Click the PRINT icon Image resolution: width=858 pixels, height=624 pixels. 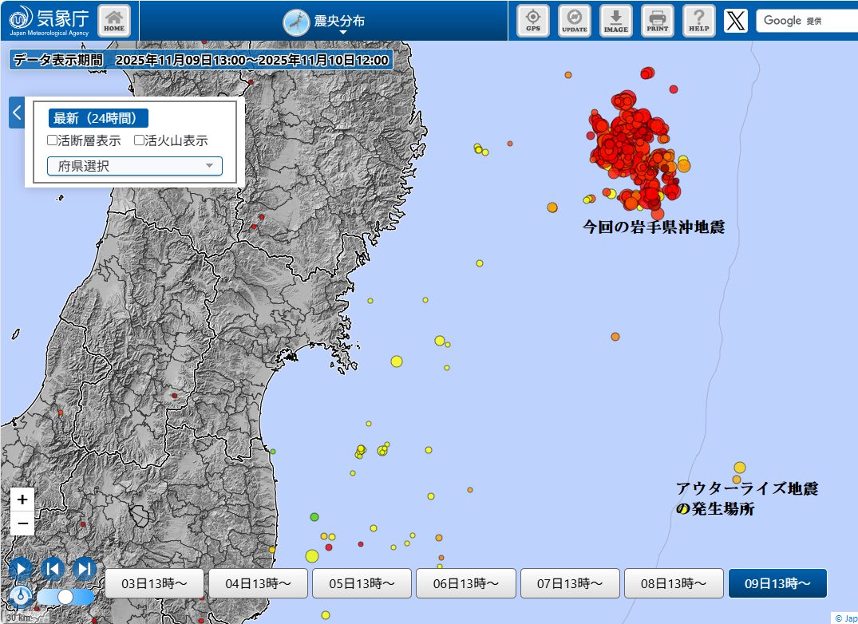click(x=657, y=20)
